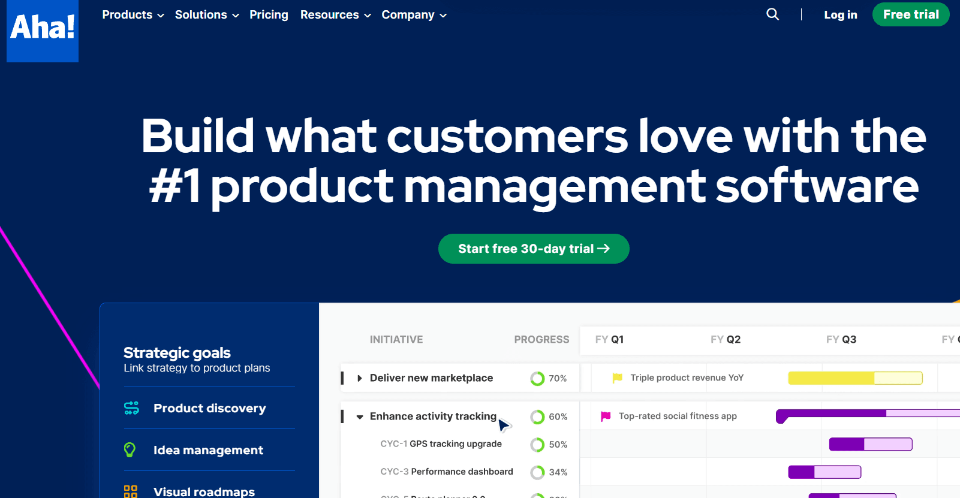The height and width of the screenshot is (498, 960).
Task: Click the 34% progress ring icon
Action: 537,472
